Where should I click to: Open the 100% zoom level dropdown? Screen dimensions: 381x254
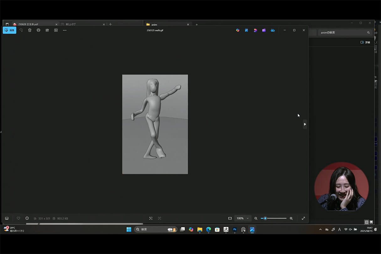243,218
